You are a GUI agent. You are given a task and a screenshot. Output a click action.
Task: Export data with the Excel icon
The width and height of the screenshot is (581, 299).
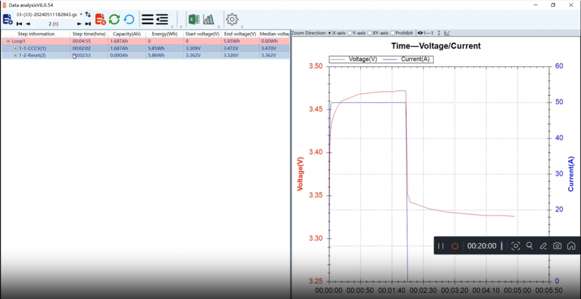coord(193,19)
